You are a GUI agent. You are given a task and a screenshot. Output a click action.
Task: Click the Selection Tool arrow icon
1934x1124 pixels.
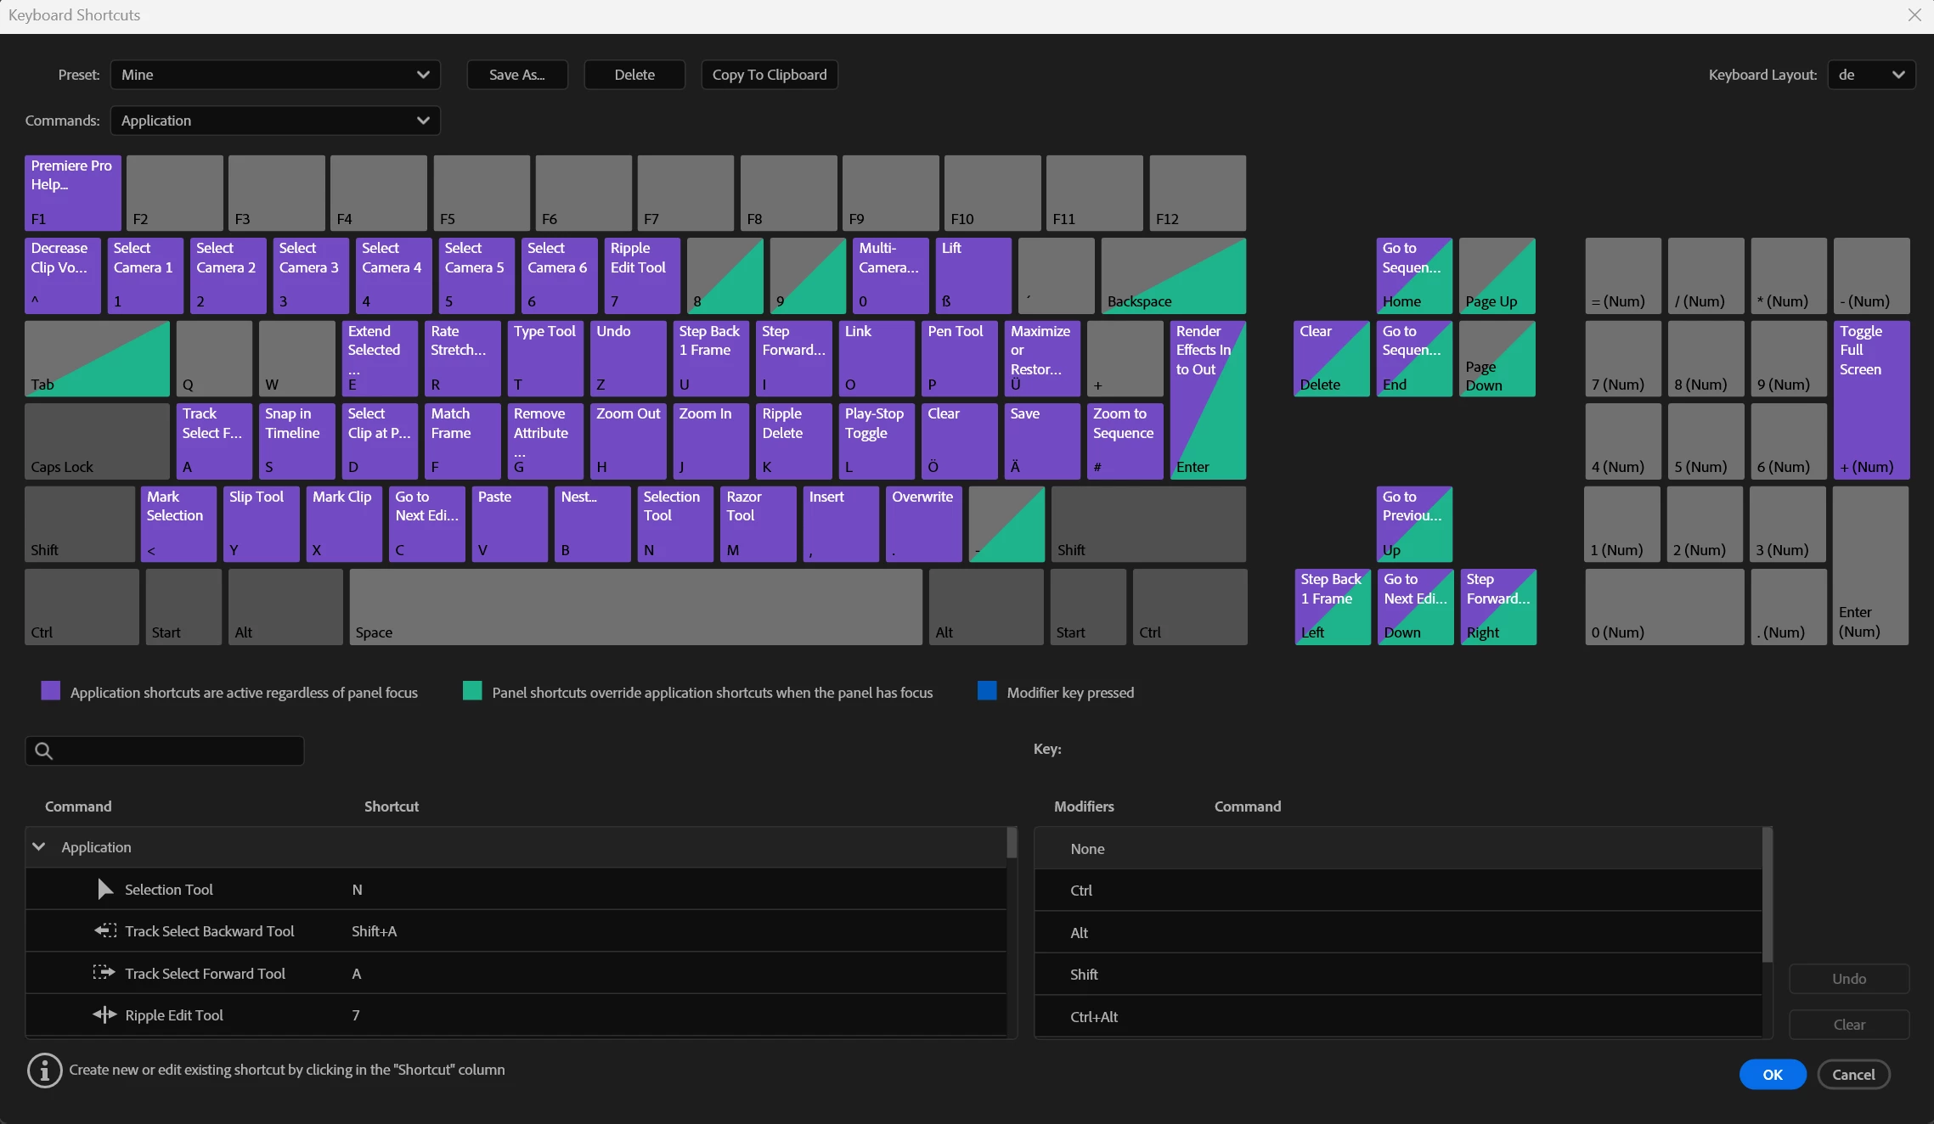pyautogui.click(x=105, y=889)
